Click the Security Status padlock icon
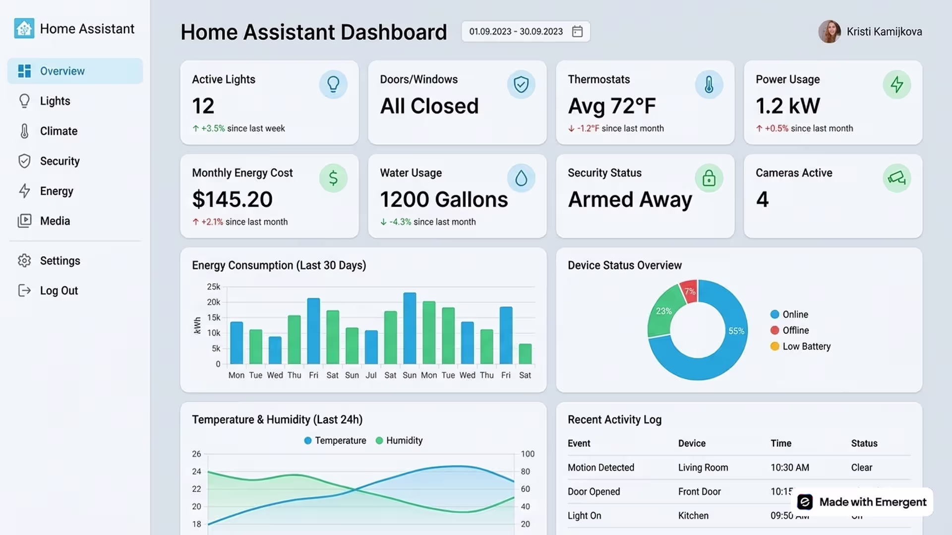This screenshot has height=535, width=952. (x=709, y=178)
